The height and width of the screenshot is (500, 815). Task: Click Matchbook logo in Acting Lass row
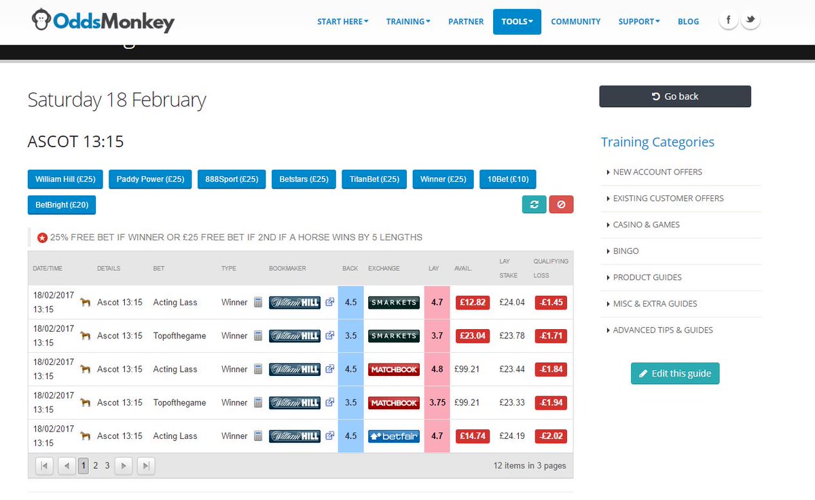[394, 369]
